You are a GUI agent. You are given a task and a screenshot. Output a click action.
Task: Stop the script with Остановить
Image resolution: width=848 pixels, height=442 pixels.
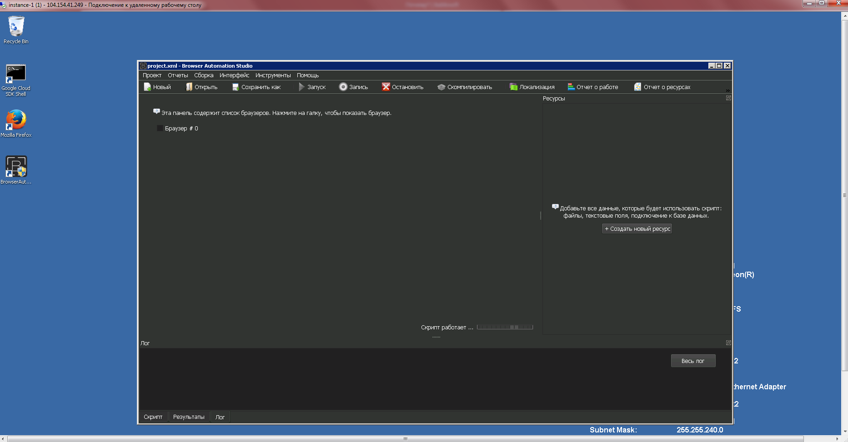point(386,87)
